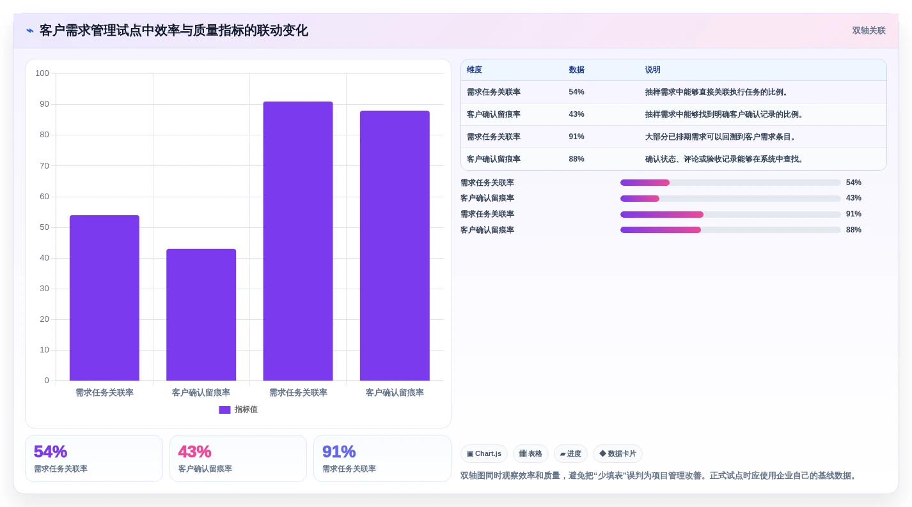Click the description starting 抽样需求中能够直接关联
This screenshot has height=507, width=912.
coord(718,92)
